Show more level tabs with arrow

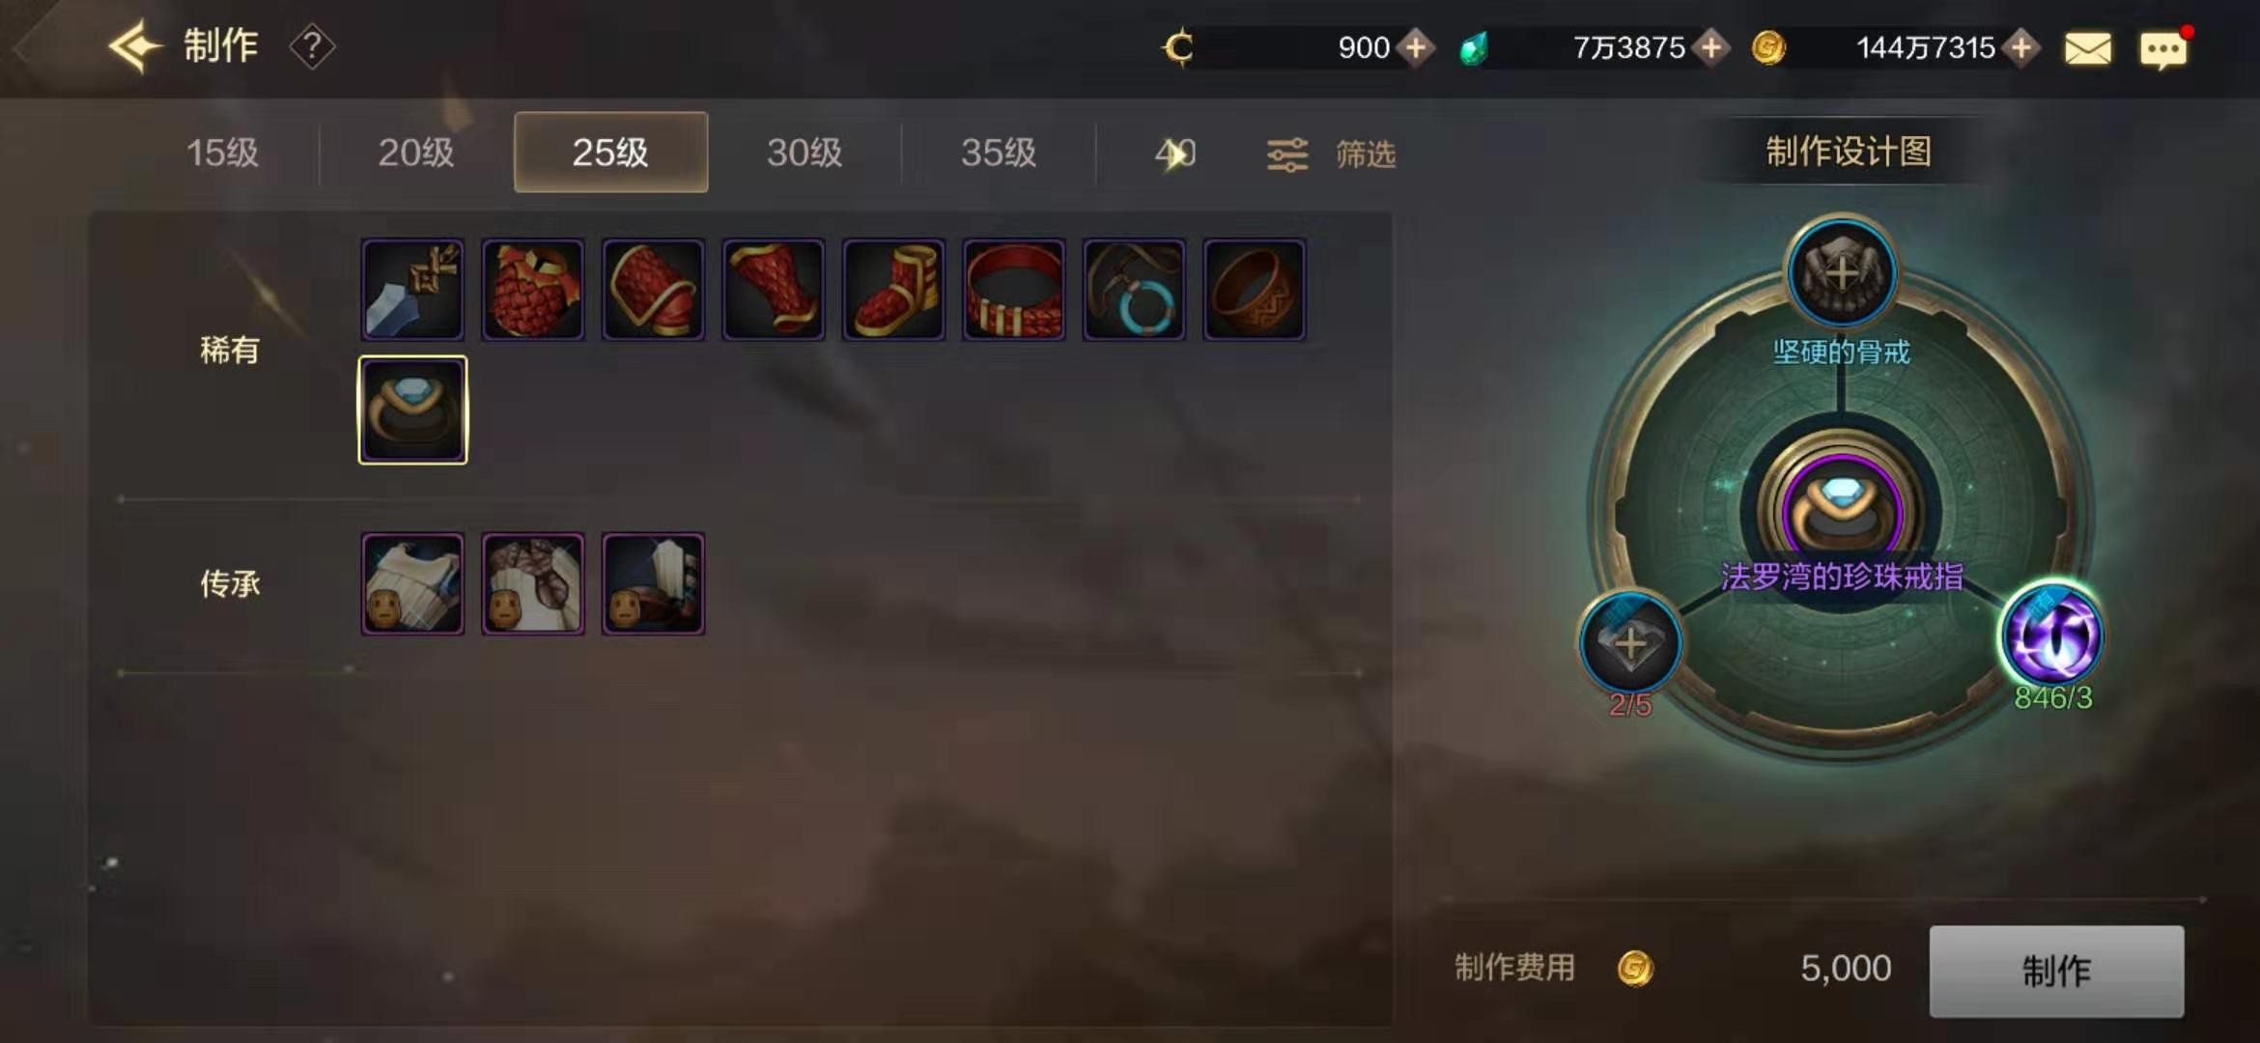click(1174, 154)
